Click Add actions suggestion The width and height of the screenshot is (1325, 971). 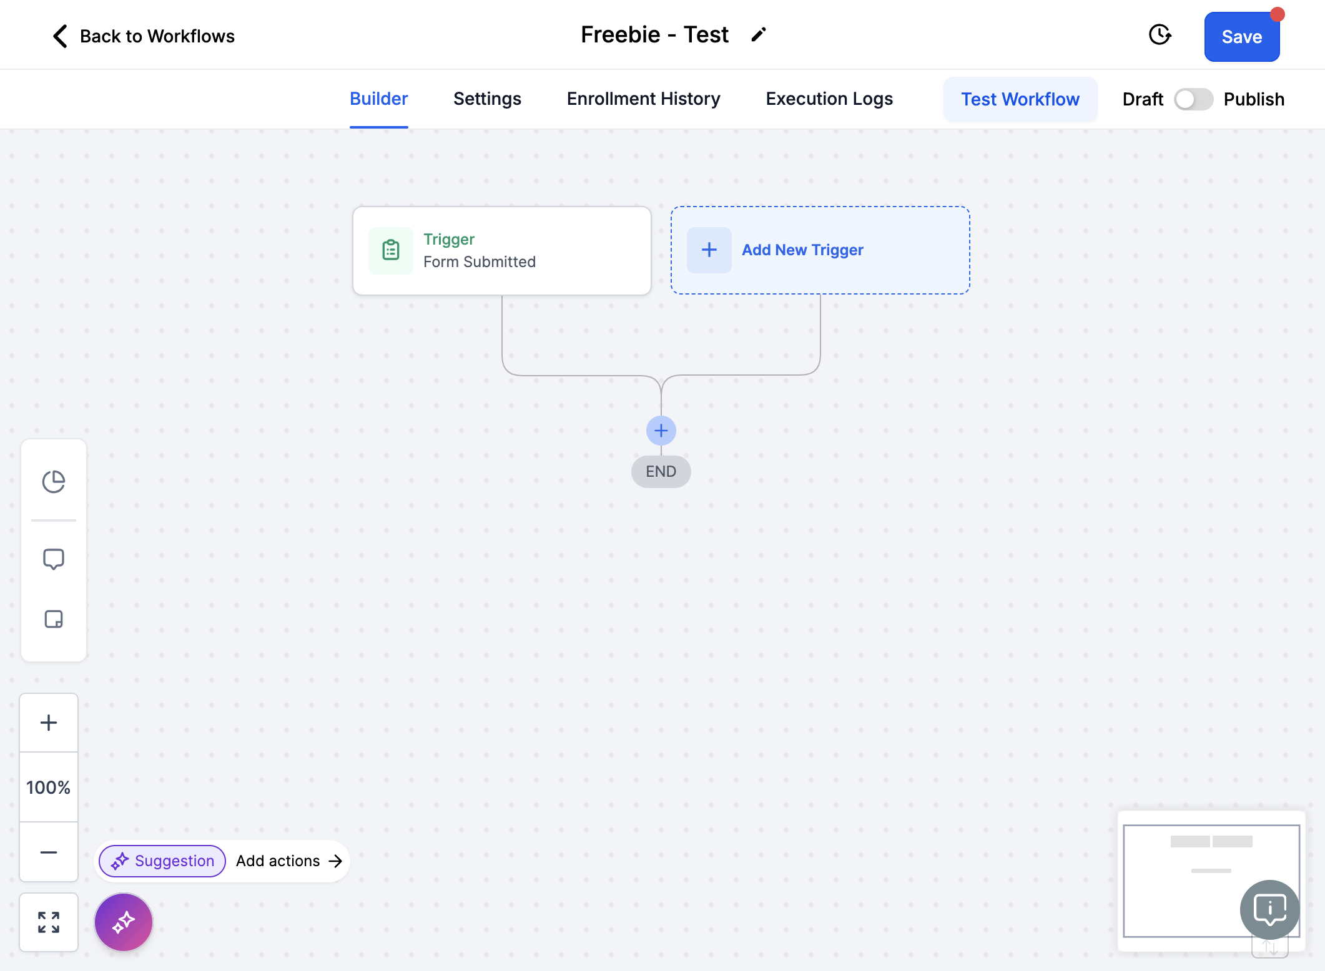pos(290,861)
